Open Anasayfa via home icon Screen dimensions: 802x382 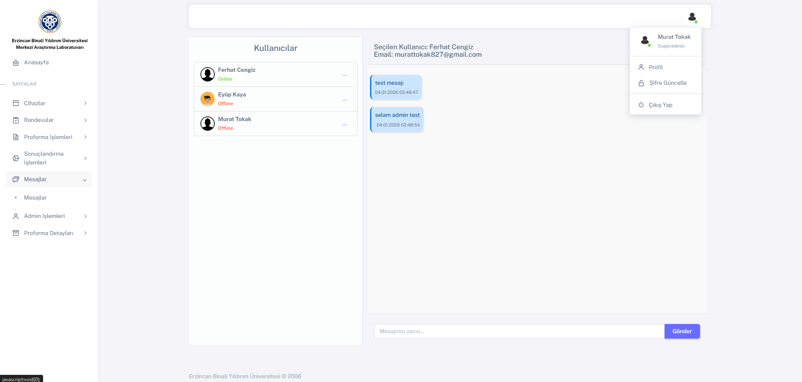[x=16, y=63]
